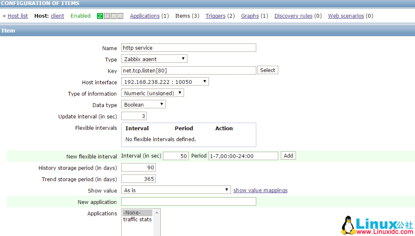The width and height of the screenshot is (415, 236).
Task: Open the Type dropdown showing Zabbix agent
Action: pyautogui.click(x=154, y=59)
